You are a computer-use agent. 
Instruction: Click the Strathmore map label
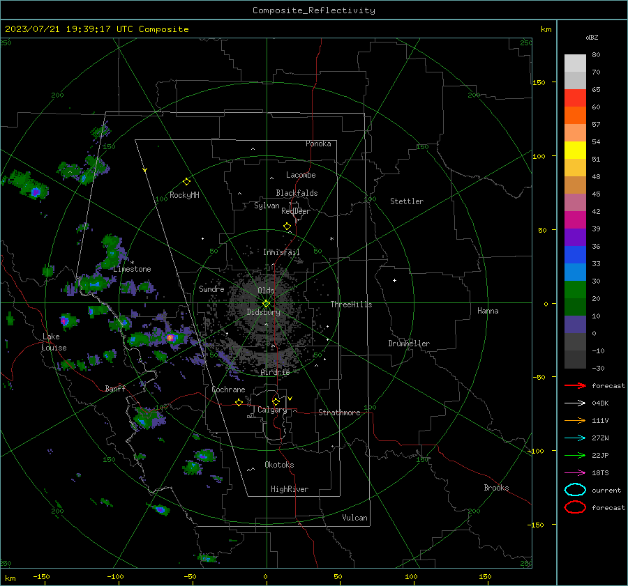339,412
